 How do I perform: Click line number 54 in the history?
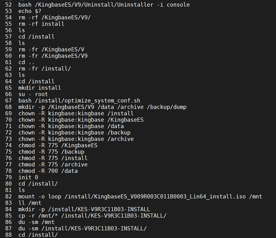[x=8, y=18]
